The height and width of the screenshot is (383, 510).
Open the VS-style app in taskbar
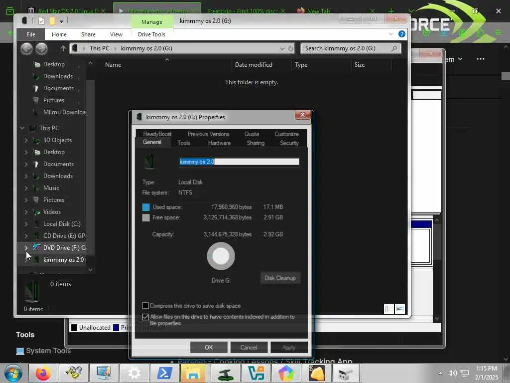[255, 373]
